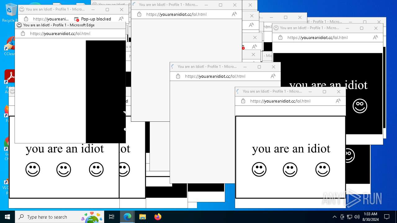Click the volume icon in the system tray
The width and height of the screenshot is (397, 223).
coord(357,217)
